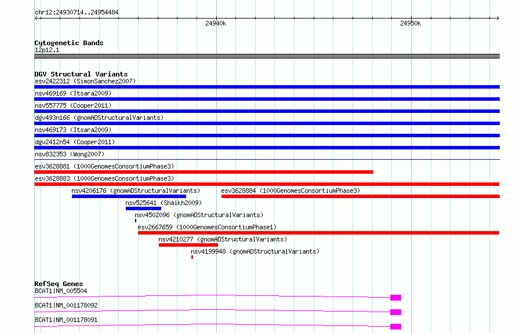Open variant nsv4502096 (gnomADStructuralVariants) label
Viewport: 516px width, 333px height.
199,215
